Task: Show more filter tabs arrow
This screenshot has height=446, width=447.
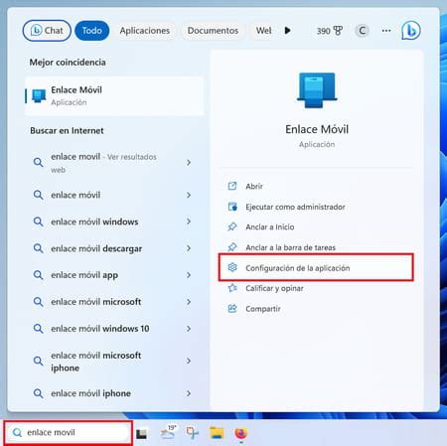Action: pos(287,31)
